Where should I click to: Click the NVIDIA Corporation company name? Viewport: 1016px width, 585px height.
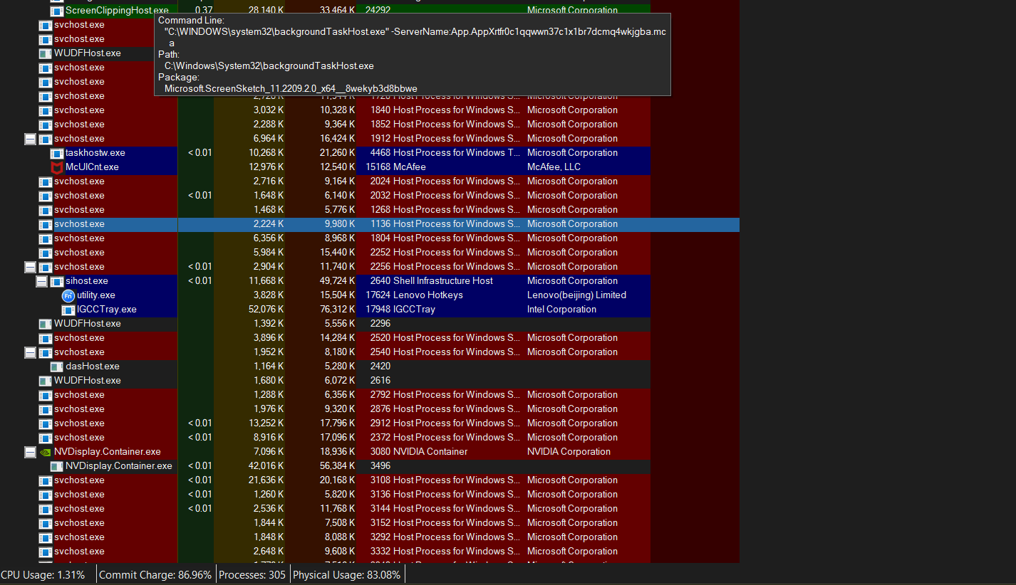[x=569, y=452]
